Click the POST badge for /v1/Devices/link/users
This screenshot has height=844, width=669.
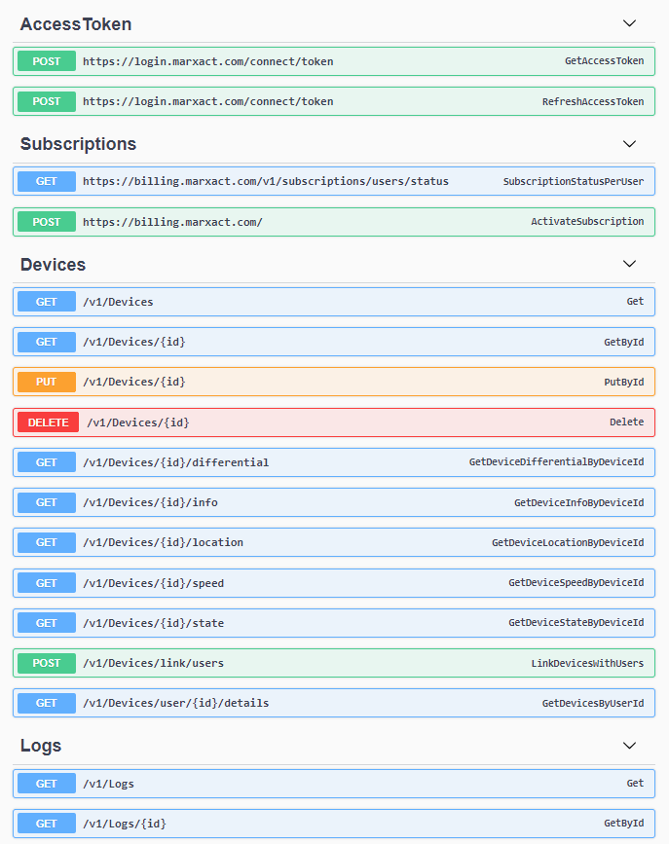47,663
